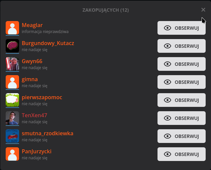This screenshot has height=170, width=211.
Task: Click Gwyn66's profile avatar
Action: 12,64
